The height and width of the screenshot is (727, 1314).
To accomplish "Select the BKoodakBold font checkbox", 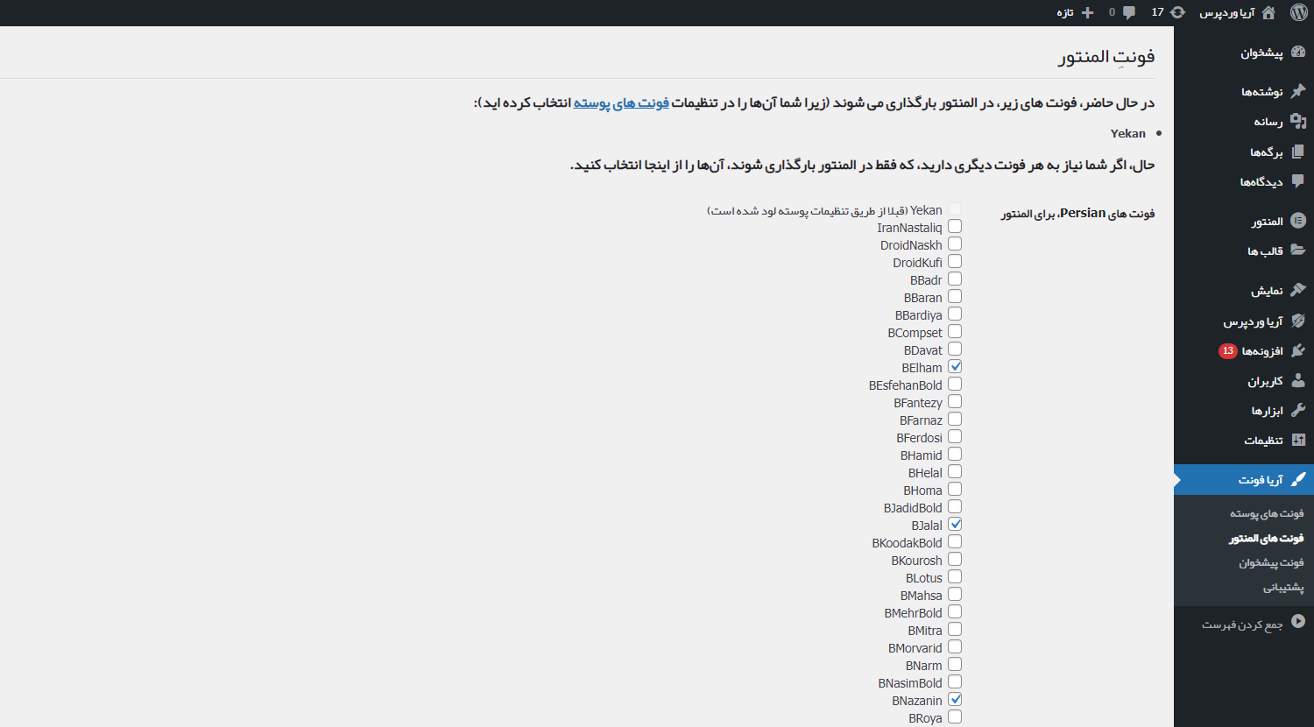I will [x=955, y=542].
